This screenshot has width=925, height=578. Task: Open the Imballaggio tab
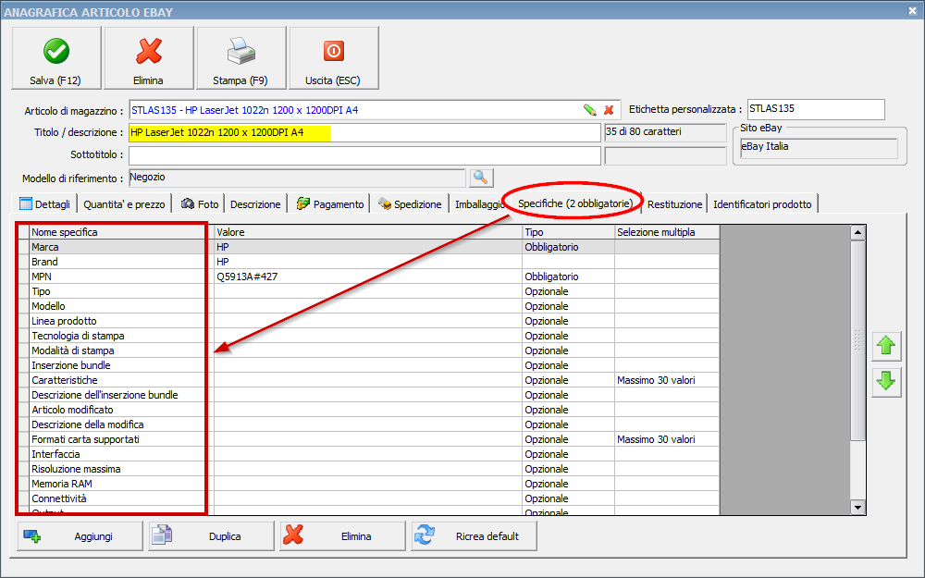pos(479,204)
